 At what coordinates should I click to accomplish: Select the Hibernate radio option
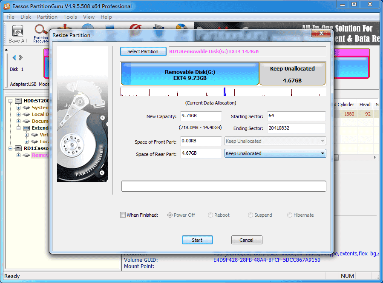[x=289, y=215]
